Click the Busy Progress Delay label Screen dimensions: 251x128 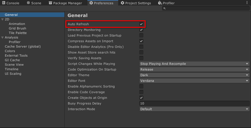click(85, 103)
